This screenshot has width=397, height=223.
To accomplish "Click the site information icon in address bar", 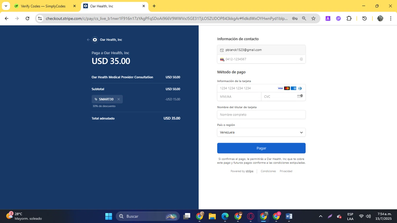I will pos(40,19).
